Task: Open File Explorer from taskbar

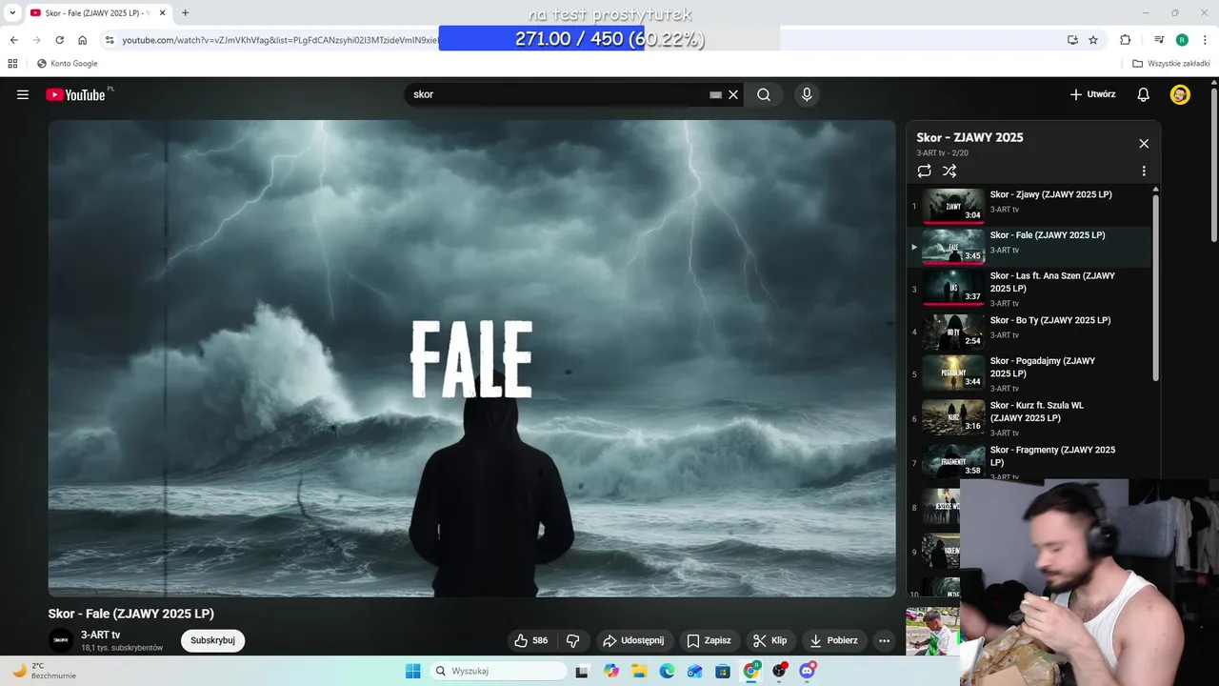Action: pos(639,671)
